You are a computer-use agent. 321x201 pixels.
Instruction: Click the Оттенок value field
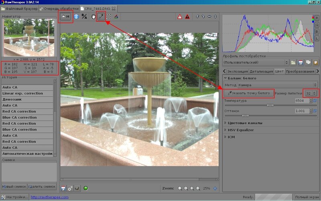coord(302,111)
